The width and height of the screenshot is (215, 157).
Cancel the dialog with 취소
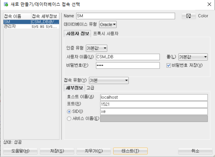tap(195, 151)
